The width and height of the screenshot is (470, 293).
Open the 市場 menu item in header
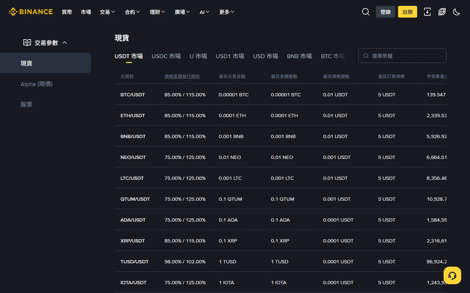pos(86,12)
